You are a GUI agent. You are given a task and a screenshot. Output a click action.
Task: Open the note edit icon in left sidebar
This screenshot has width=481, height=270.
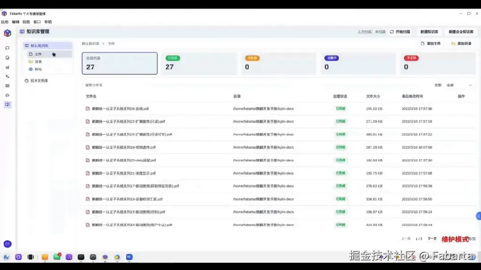pos(8,57)
